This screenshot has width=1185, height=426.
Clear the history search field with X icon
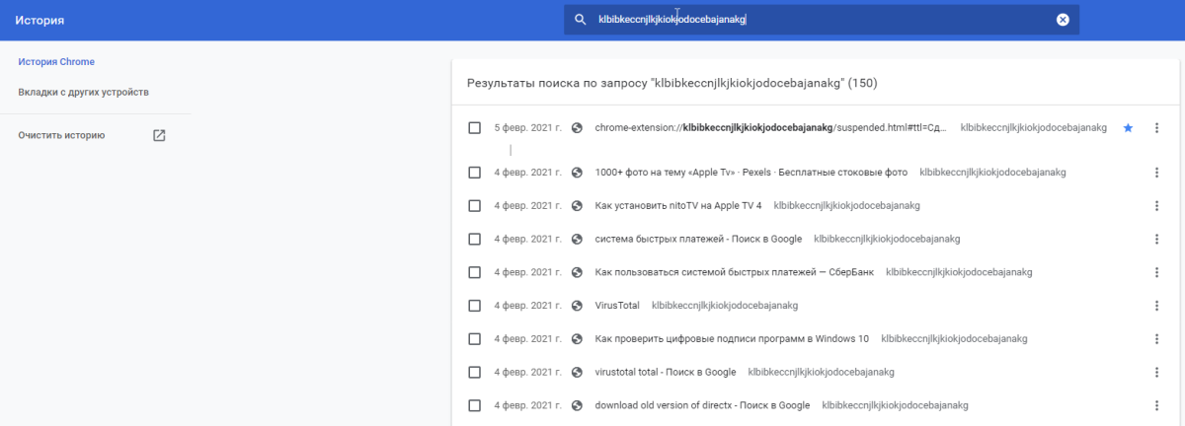pos(1063,20)
